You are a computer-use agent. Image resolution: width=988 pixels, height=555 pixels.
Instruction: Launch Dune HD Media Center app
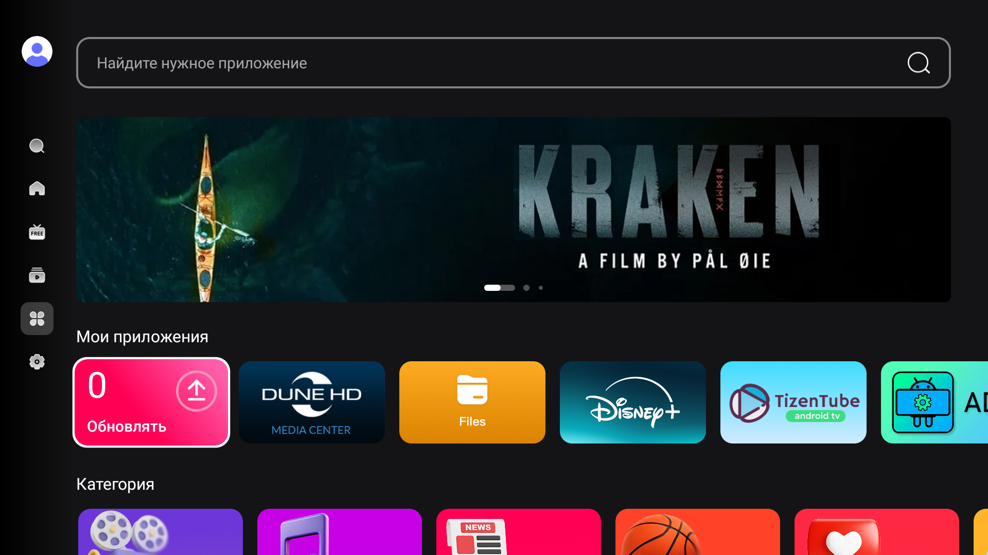click(312, 402)
